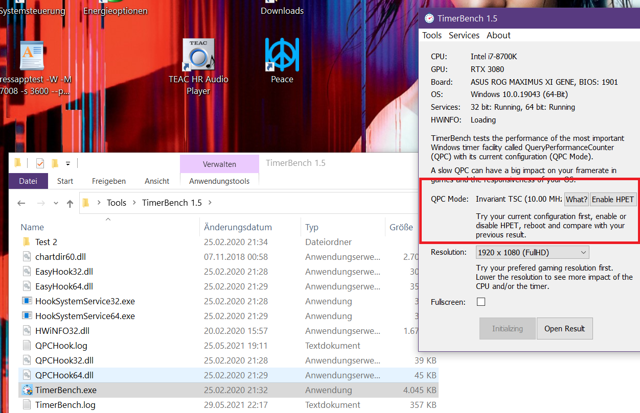
Task: Expand chevron before Tools in address bar
Action: coord(99,203)
